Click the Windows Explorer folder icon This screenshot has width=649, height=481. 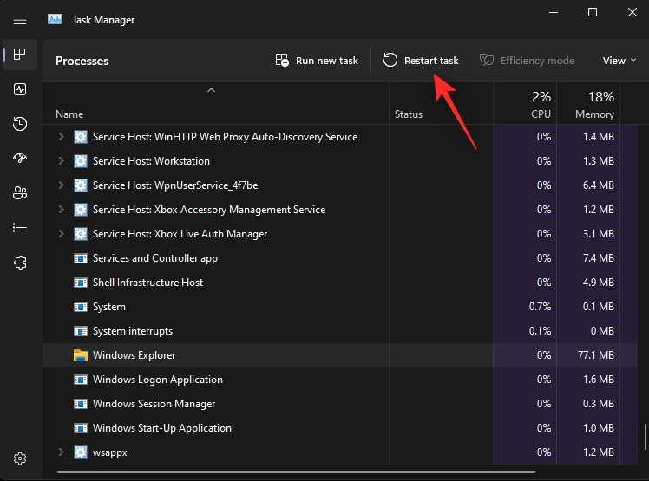[x=81, y=355]
